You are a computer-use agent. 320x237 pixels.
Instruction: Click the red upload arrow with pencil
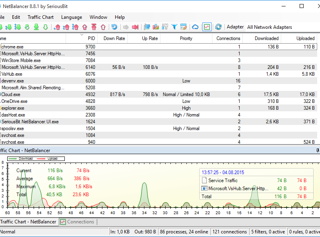85,27
